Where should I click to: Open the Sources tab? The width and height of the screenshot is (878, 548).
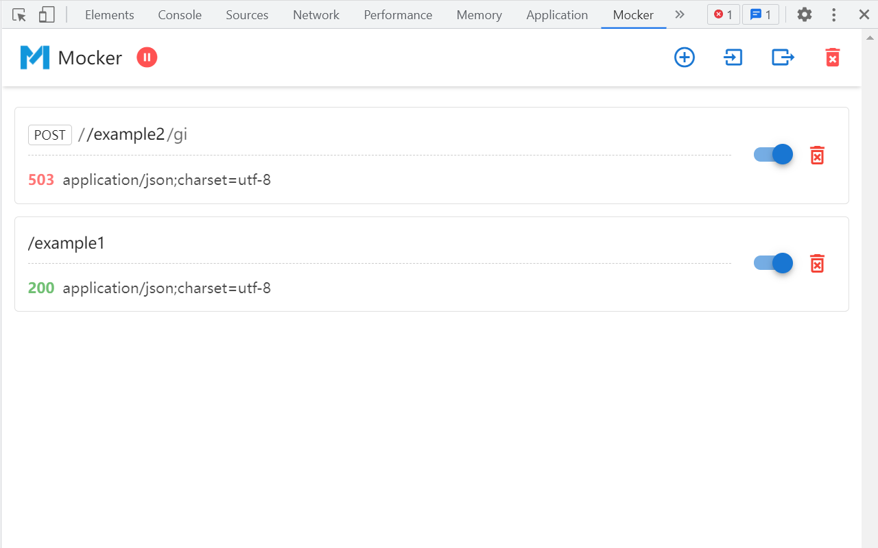[247, 14]
